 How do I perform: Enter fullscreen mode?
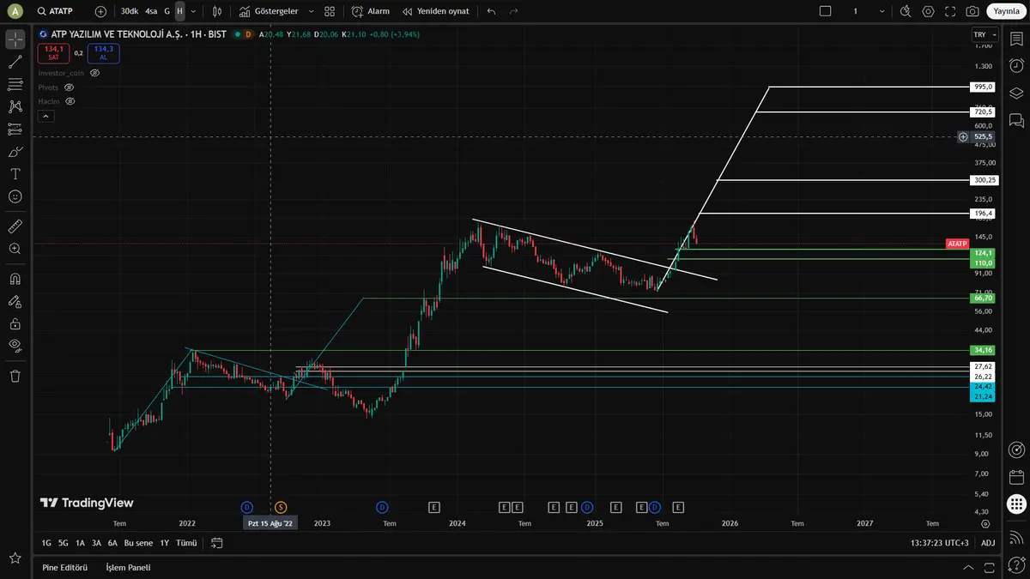click(x=950, y=11)
